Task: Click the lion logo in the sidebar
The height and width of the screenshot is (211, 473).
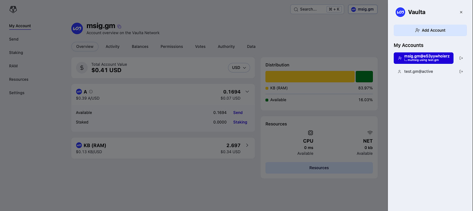Action: 13,9
